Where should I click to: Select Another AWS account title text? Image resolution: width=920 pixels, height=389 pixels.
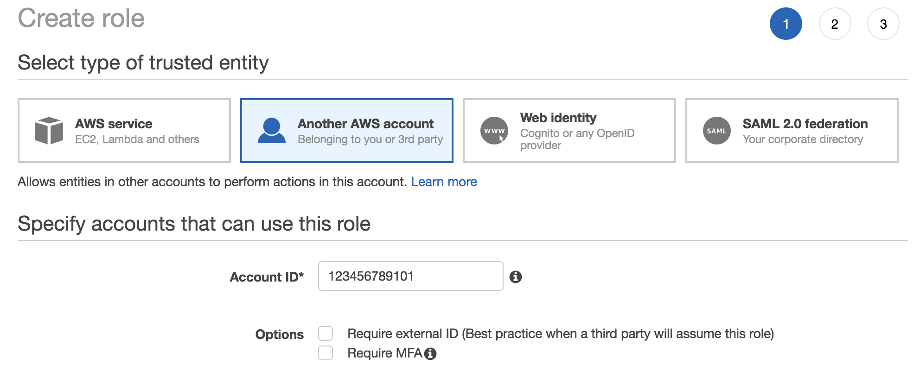tap(365, 124)
